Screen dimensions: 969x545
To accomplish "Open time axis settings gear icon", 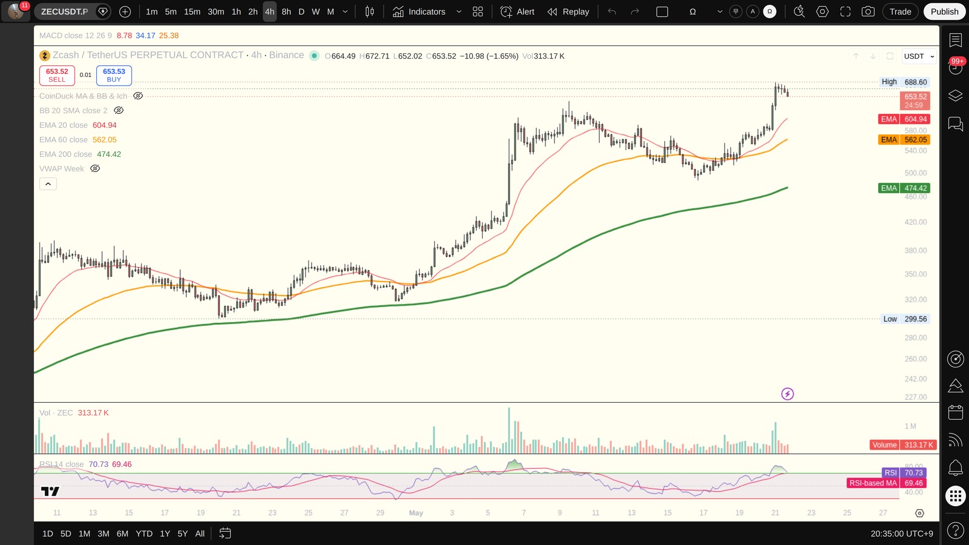I will (x=919, y=513).
